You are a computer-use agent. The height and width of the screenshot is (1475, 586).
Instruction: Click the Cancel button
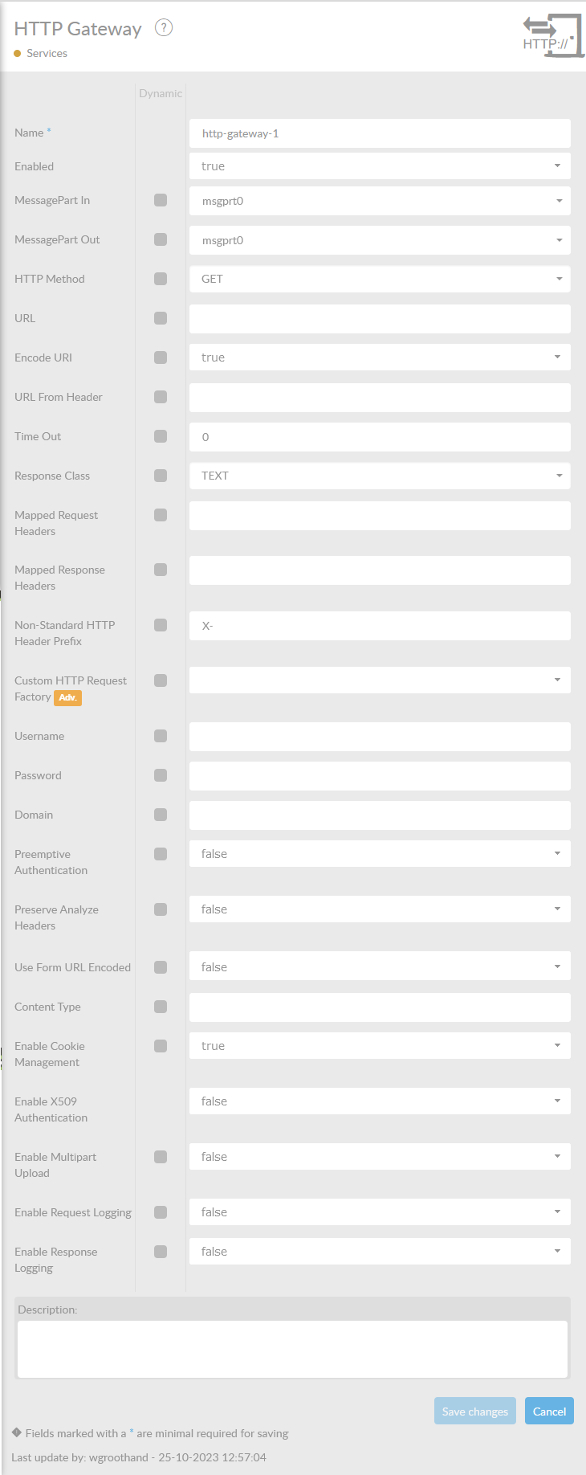(549, 1412)
